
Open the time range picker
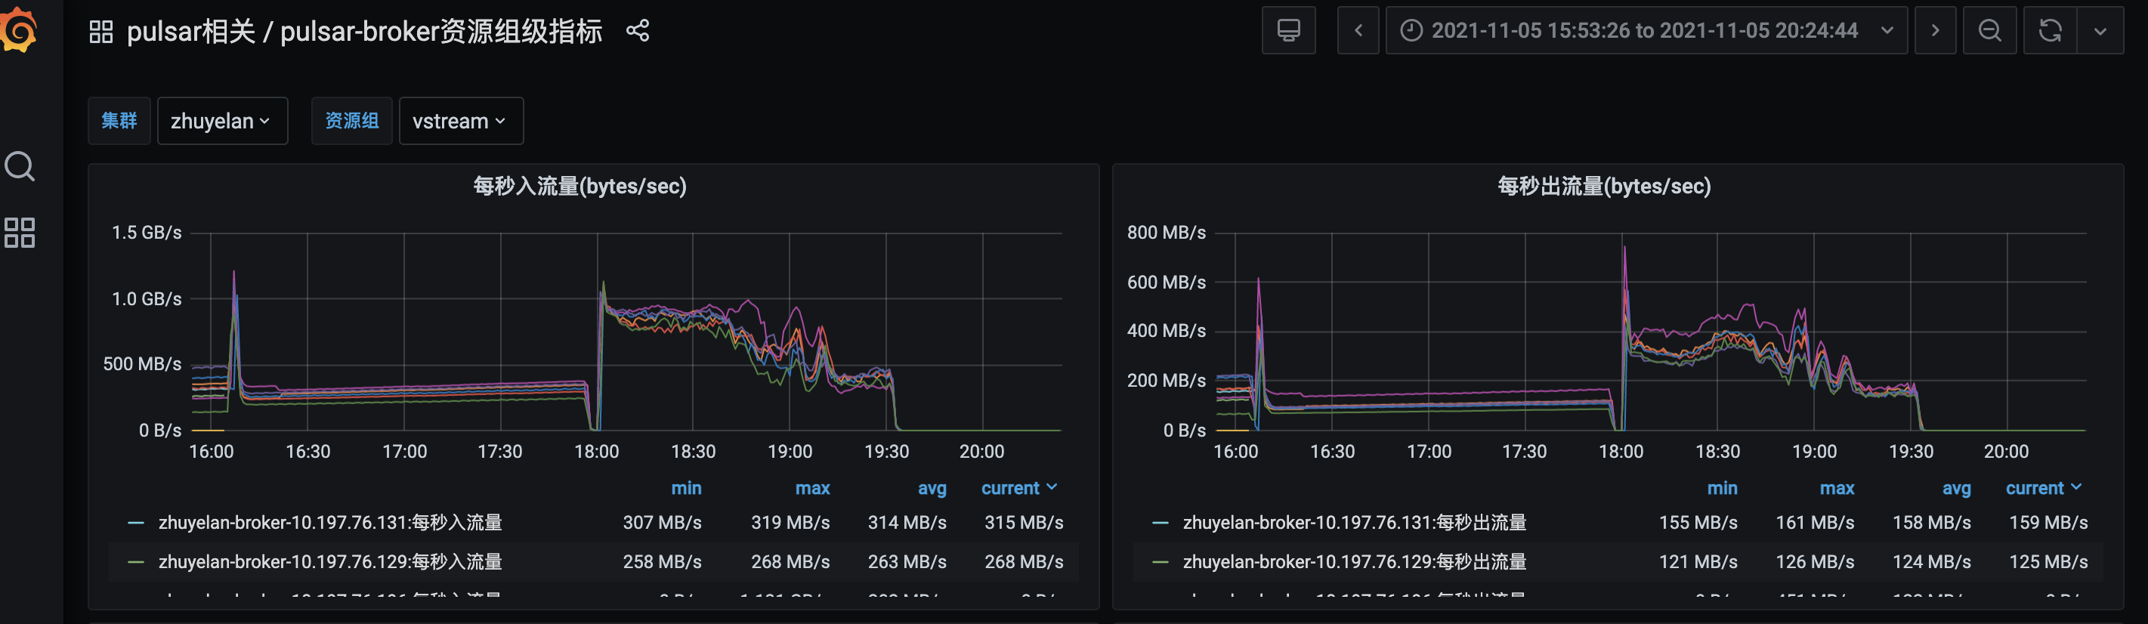point(1646,31)
